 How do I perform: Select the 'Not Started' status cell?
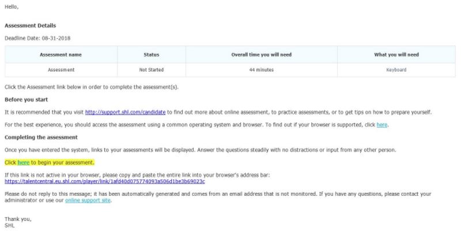tap(152, 70)
